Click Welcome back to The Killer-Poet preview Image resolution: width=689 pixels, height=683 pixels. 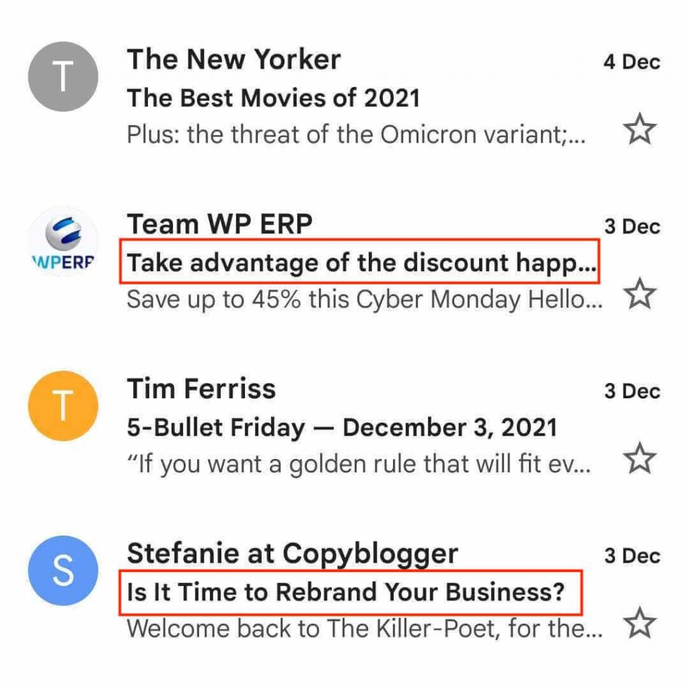coord(364,629)
